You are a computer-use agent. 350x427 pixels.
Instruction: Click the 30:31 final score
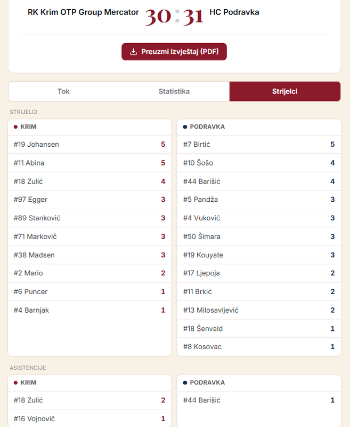tap(174, 17)
